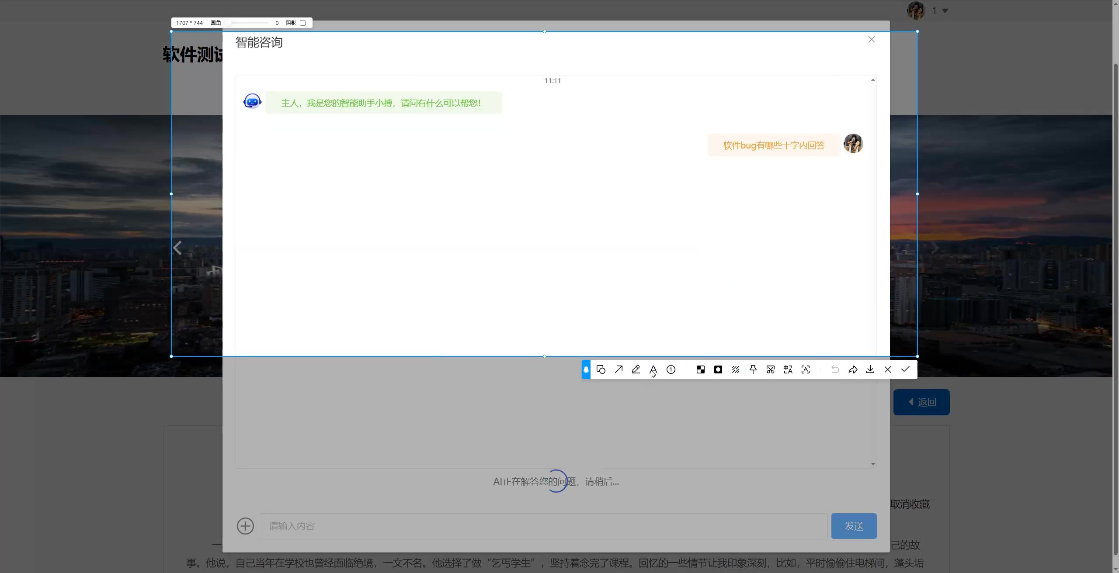Open the user account dropdown arrow
Screen dimensions: 1119x573
click(x=945, y=11)
